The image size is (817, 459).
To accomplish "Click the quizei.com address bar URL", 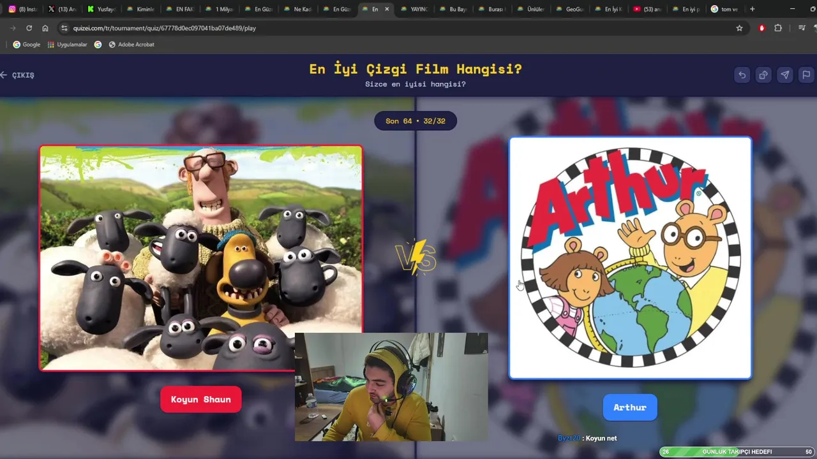I will tap(165, 28).
